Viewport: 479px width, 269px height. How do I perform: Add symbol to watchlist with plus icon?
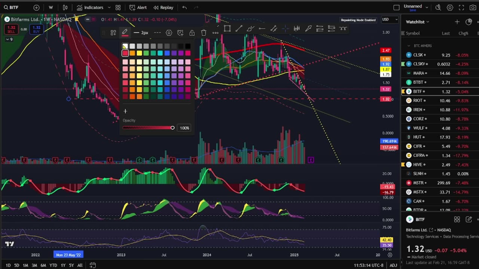click(457, 22)
